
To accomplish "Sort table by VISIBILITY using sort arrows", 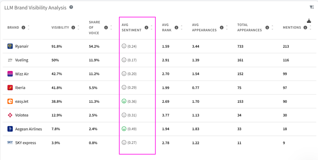I will pos(78,27).
